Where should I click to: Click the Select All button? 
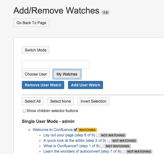click(33, 101)
